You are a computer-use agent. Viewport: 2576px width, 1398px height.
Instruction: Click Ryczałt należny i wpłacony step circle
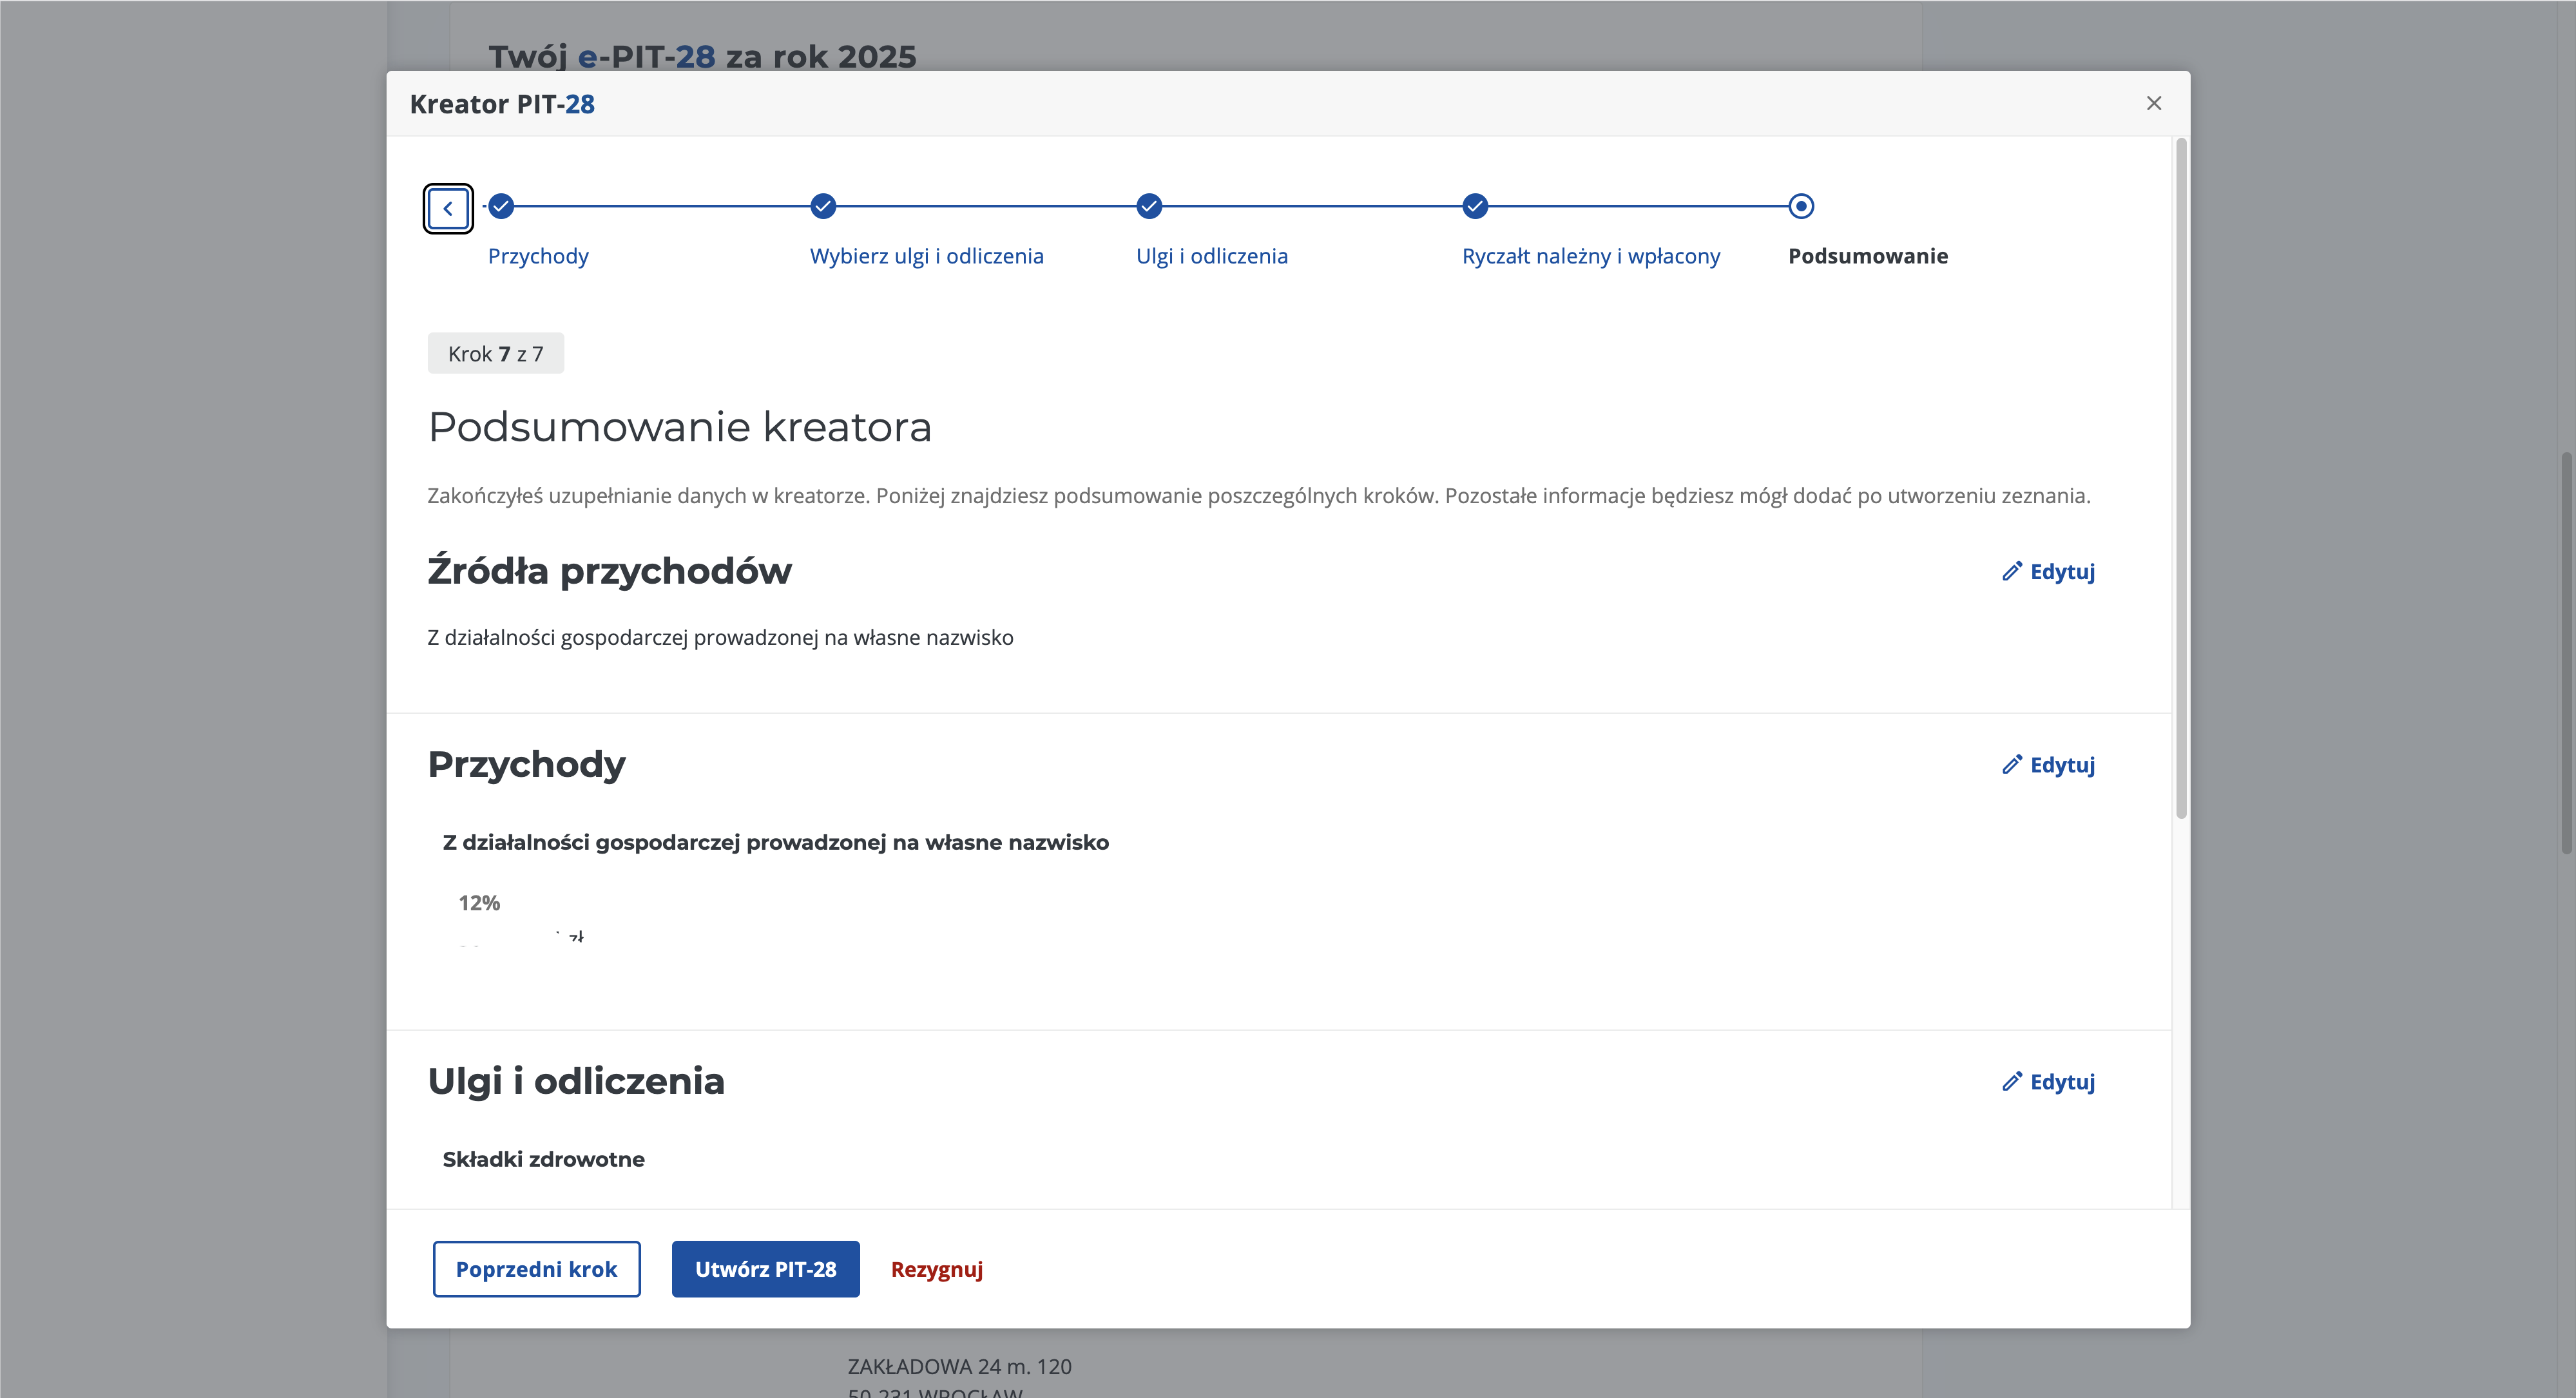tap(1475, 206)
